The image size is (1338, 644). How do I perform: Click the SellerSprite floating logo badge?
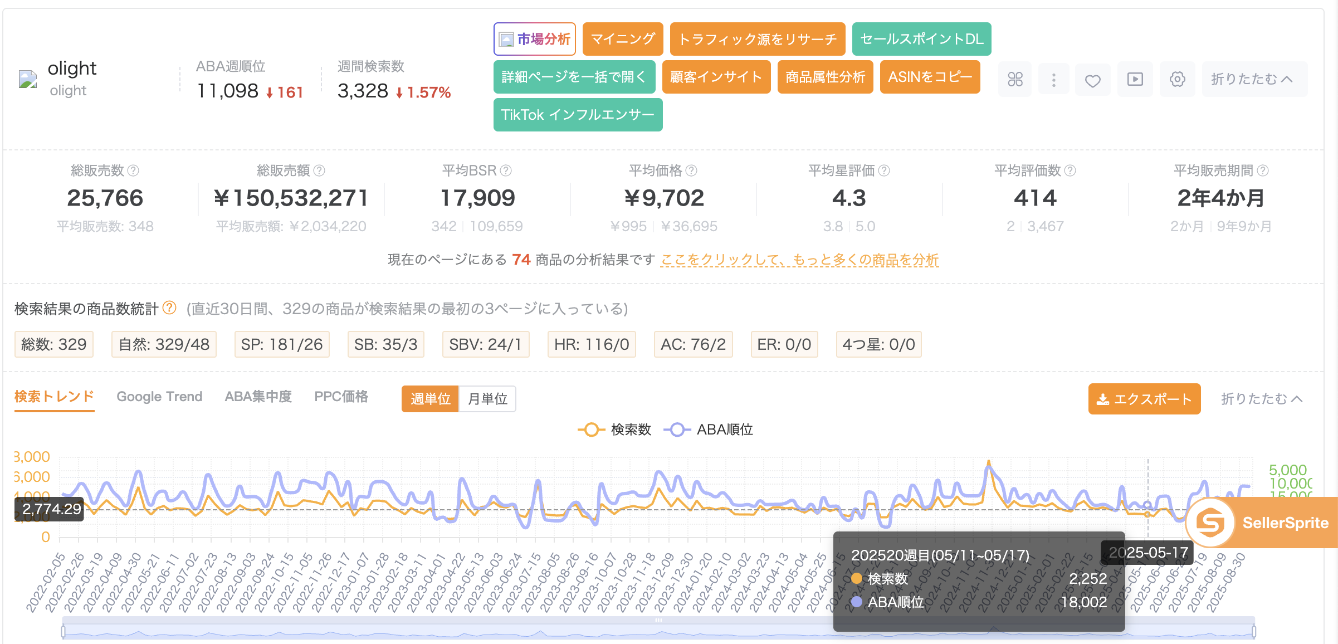1210,523
